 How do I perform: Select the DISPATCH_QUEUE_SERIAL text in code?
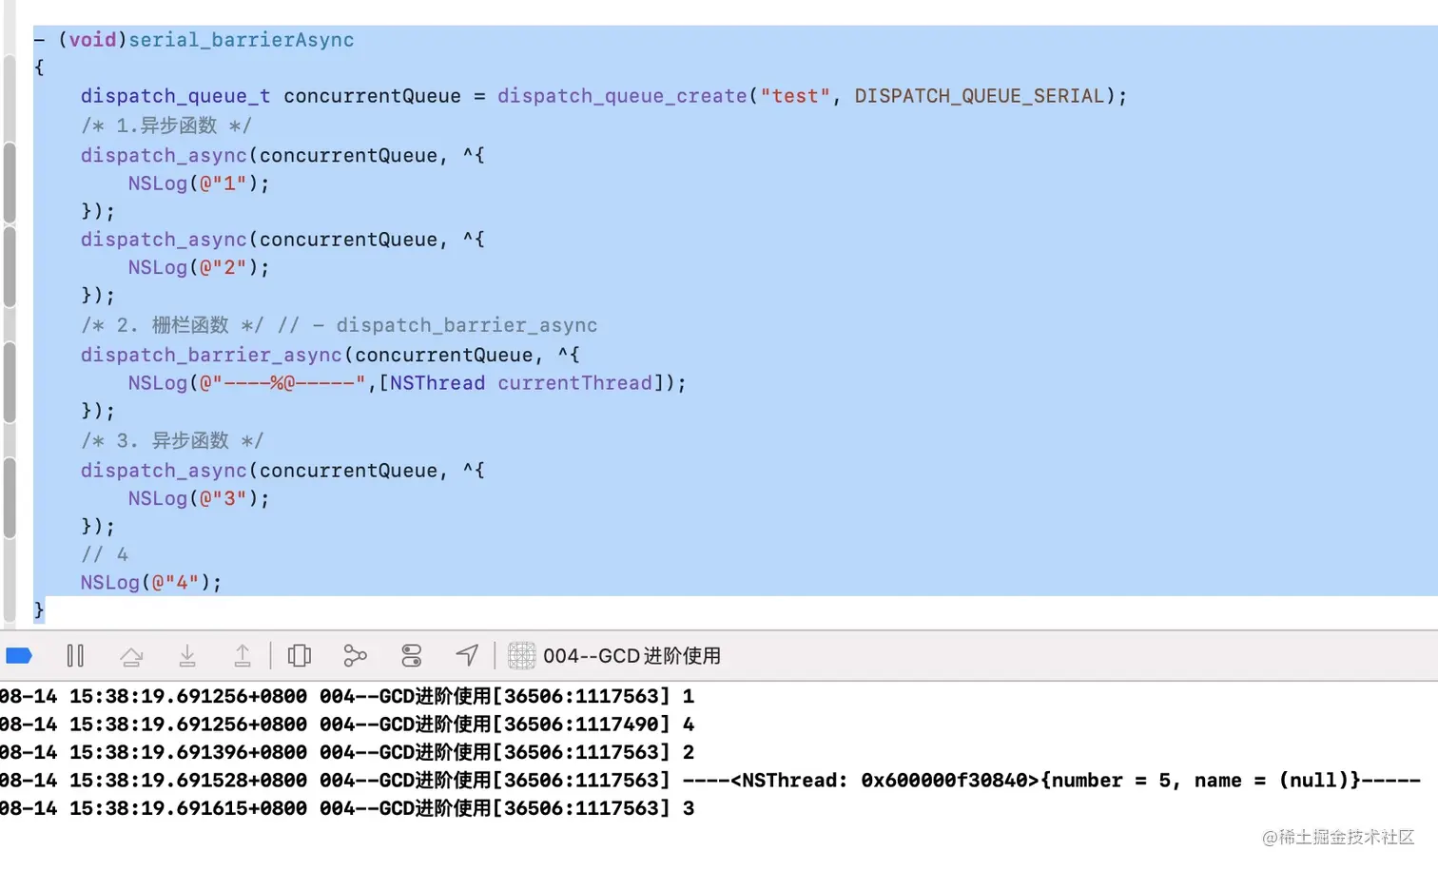click(x=980, y=95)
